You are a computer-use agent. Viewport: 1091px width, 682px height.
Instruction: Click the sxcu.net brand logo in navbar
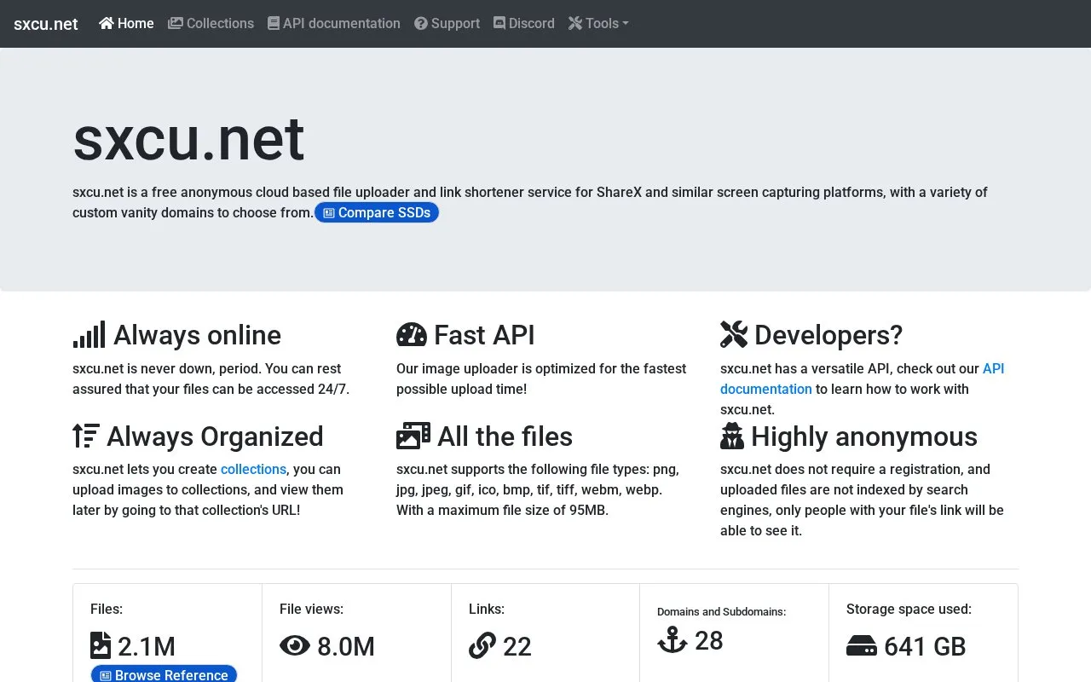pos(46,24)
